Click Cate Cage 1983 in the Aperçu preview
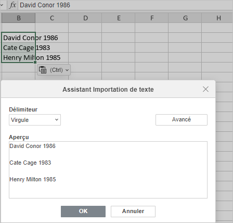This screenshot has width=233, height=223. (30, 163)
